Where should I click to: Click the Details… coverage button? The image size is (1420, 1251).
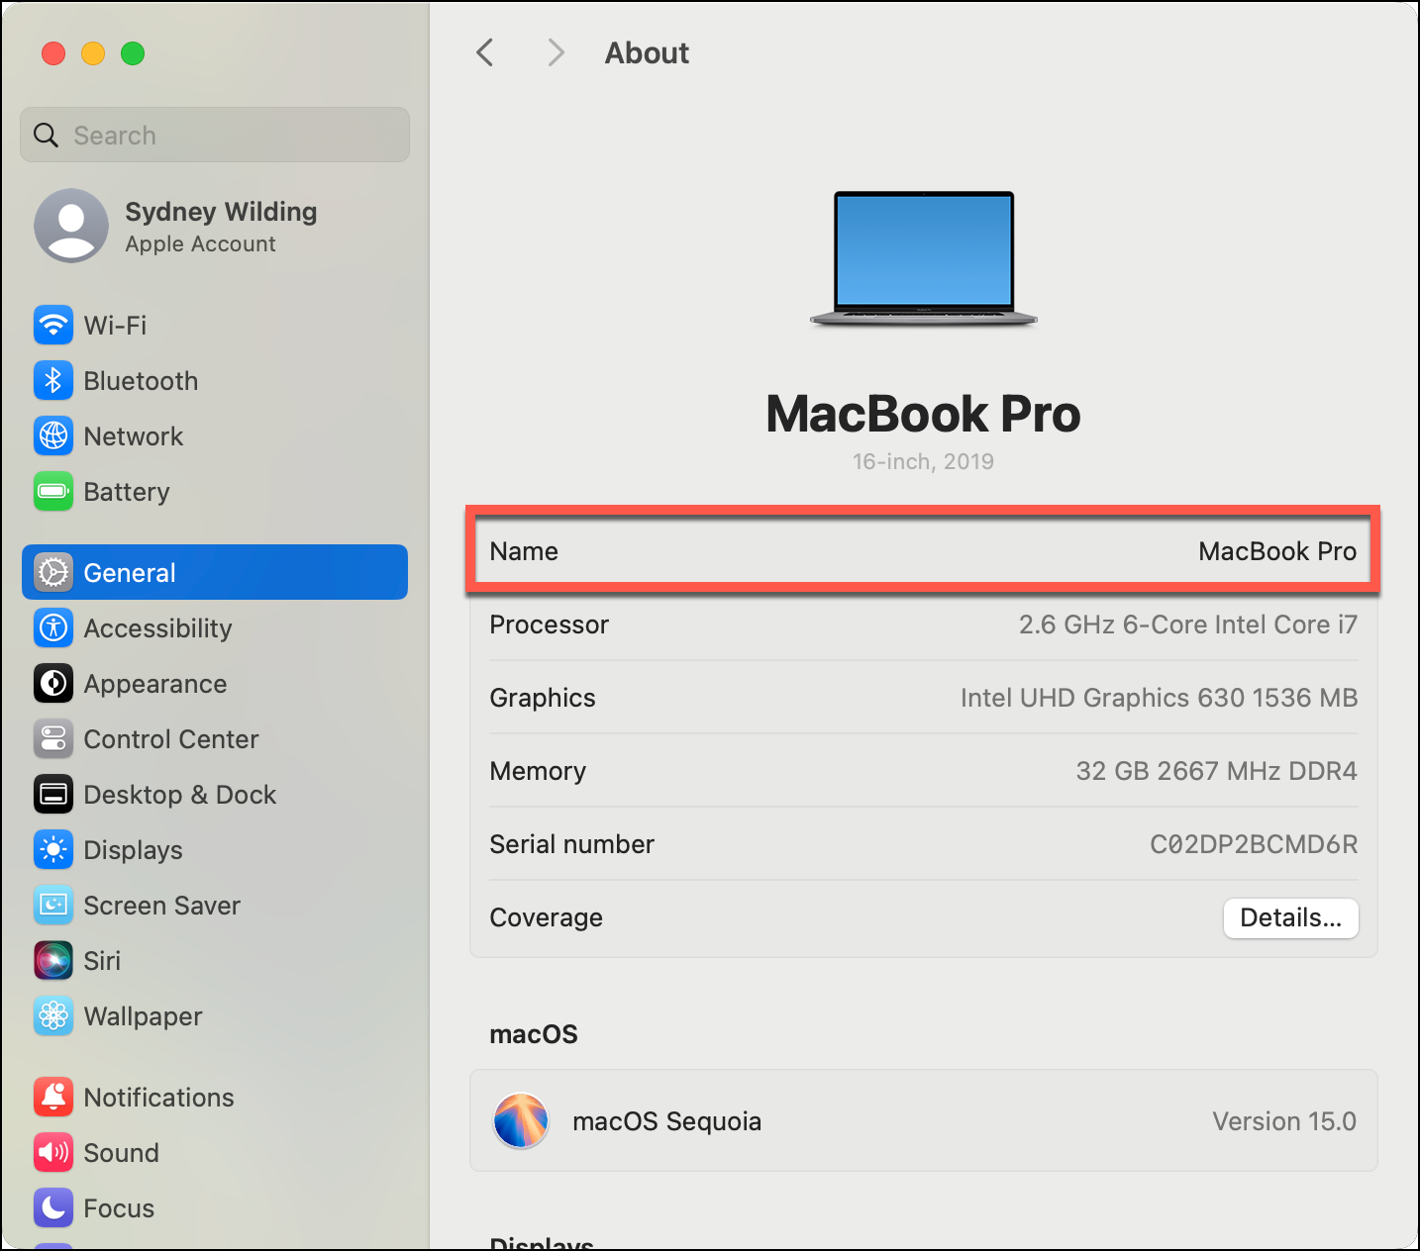click(1291, 917)
